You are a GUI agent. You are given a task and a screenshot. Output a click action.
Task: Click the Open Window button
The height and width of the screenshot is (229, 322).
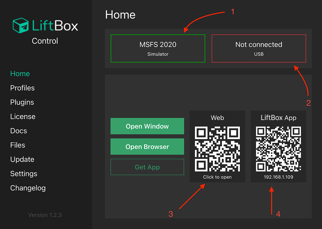coord(147,126)
